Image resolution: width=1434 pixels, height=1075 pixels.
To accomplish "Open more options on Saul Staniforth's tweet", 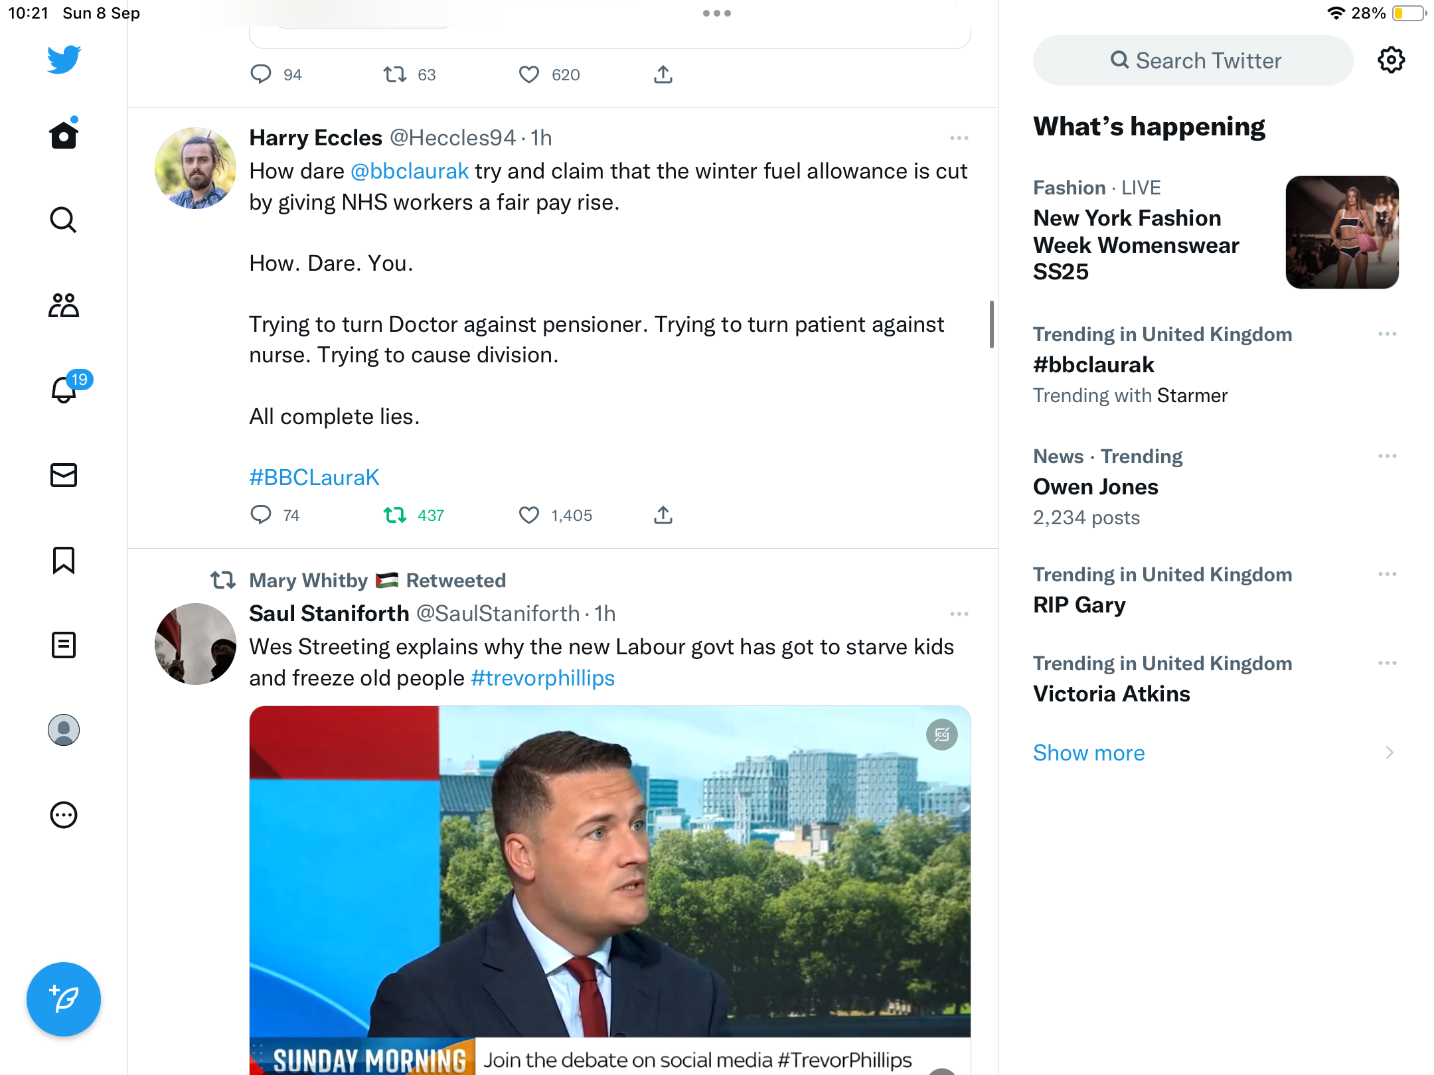I will click(x=959, y=614).
